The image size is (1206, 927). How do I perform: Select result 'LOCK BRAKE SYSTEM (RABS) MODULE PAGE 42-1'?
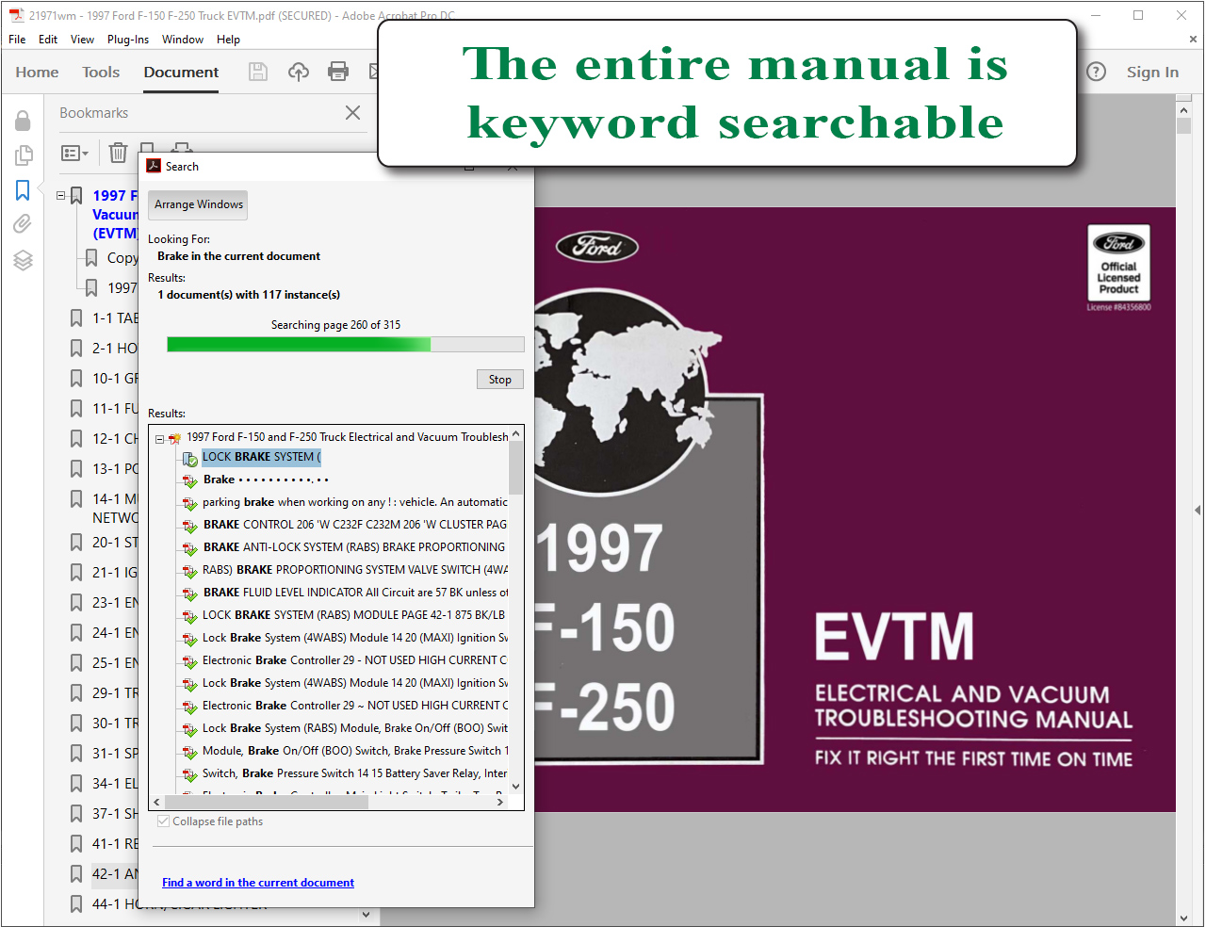coord(353,615)
